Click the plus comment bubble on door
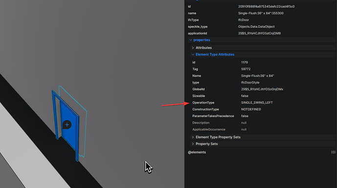The height and width of the screenshot is (188, 337). point(67,124)
